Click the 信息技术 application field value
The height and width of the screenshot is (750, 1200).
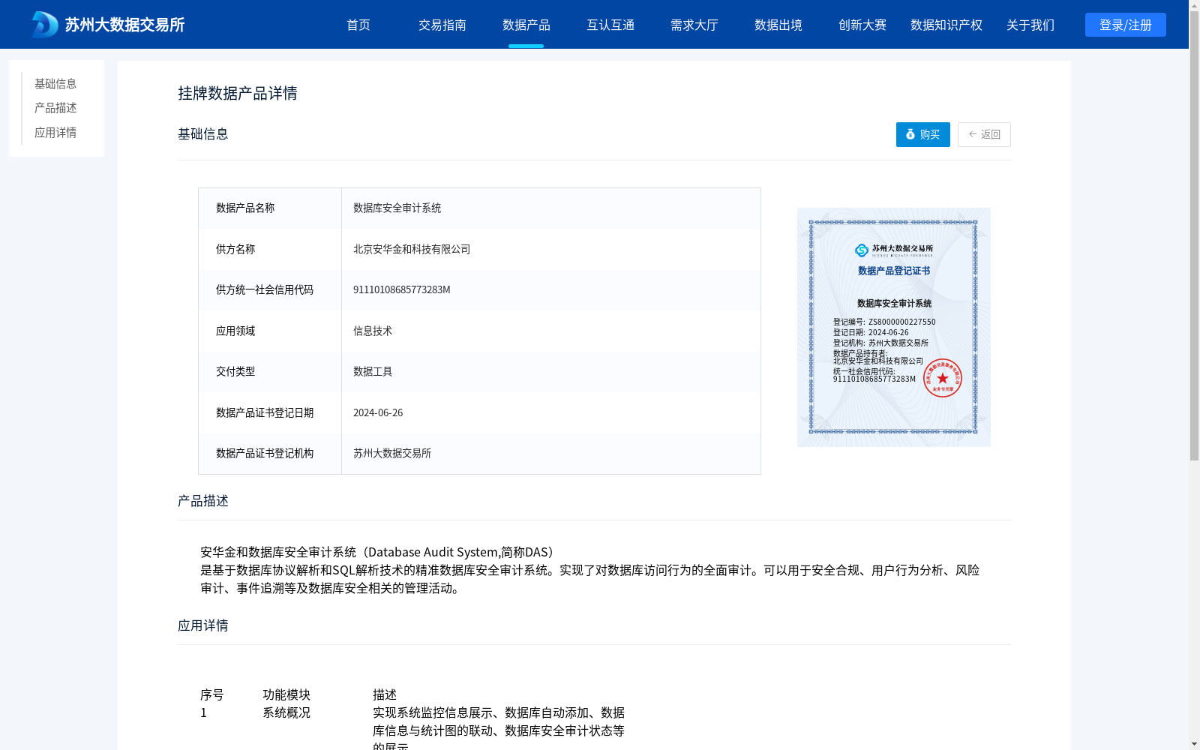click(373, 331)
